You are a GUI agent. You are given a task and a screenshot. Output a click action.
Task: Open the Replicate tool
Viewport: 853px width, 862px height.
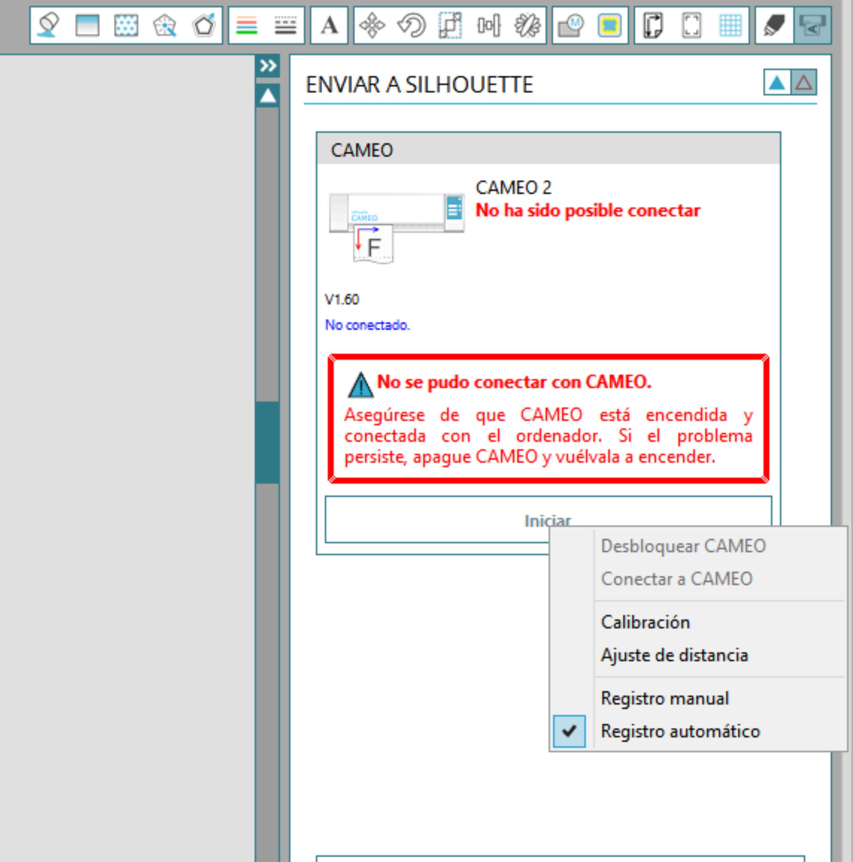[527, 25]
